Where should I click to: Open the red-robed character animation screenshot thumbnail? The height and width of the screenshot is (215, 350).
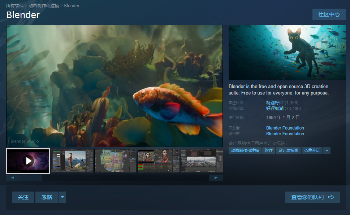(159, 161)
